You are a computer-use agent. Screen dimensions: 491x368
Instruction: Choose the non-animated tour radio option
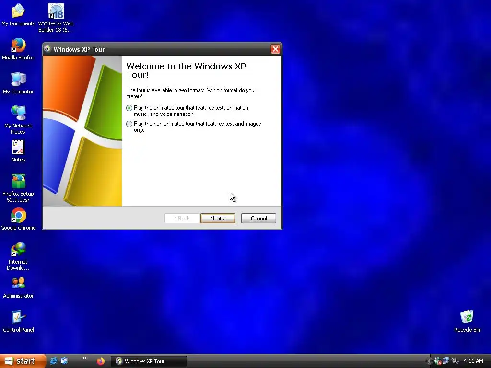click(129, 124)
